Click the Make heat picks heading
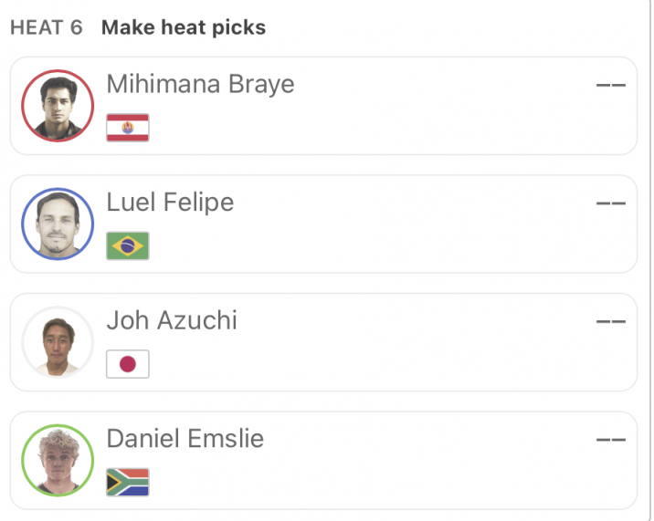654x521 pixels. pyautogui.click(x=184, y=27)
